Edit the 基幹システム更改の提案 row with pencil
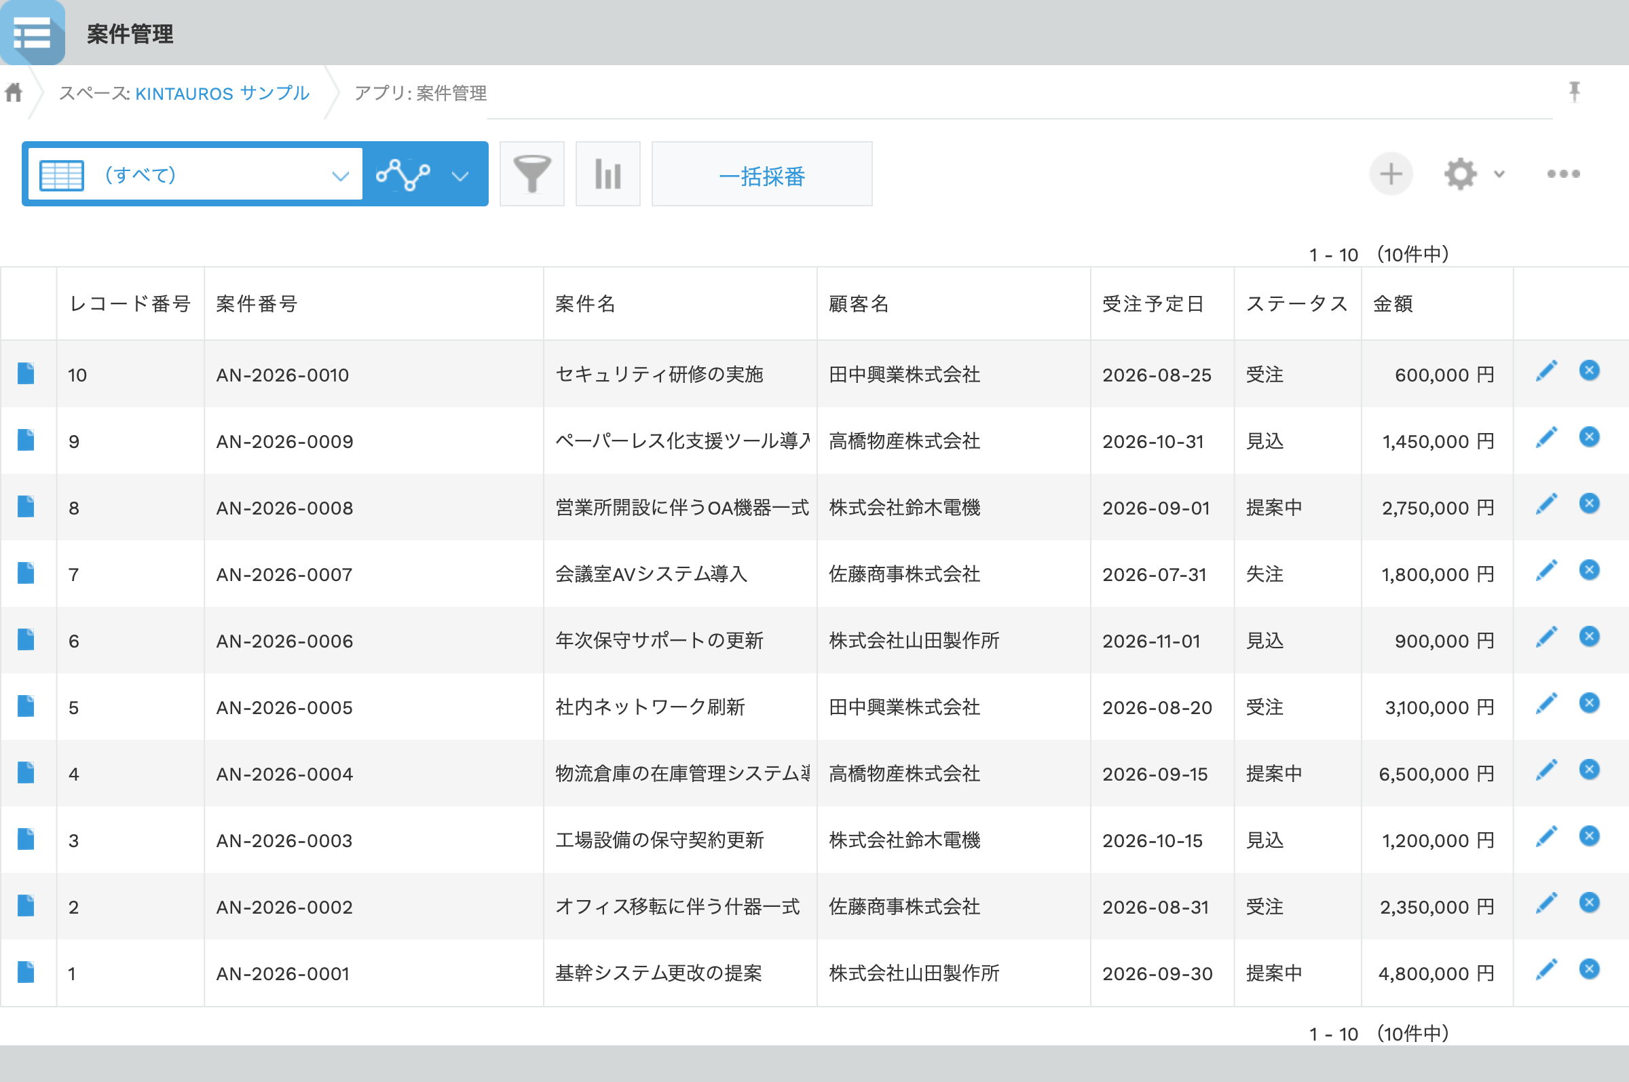The image size is (1629, 1082). tap(1546, 970)
